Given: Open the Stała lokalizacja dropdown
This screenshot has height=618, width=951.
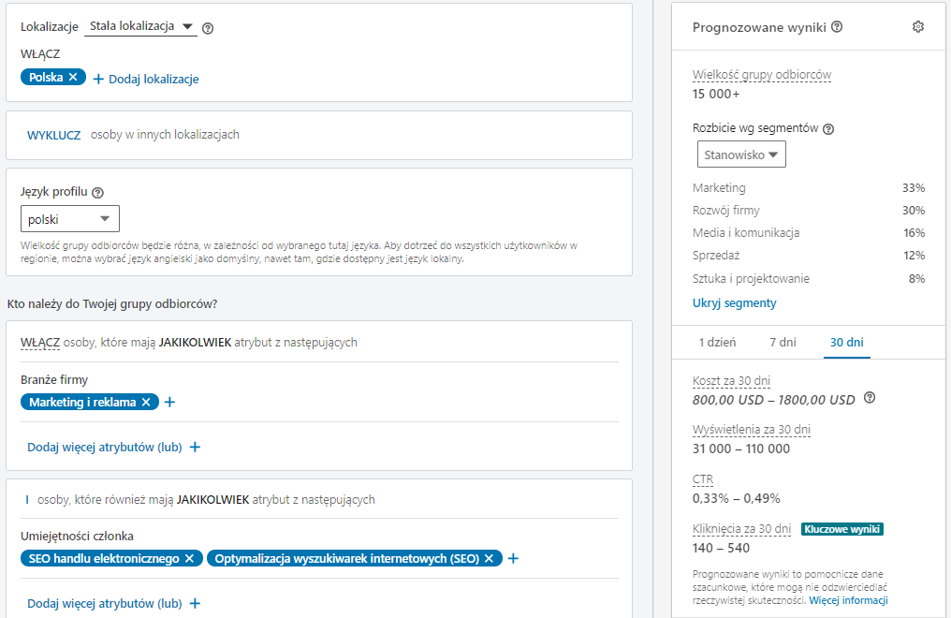Looking at the screenshot, I should [140, 27].
